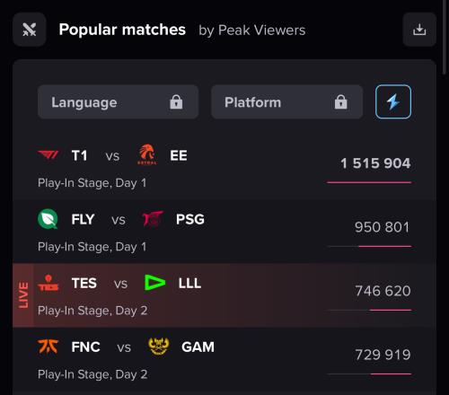Click the FLY green leaf logo
The height and width of the screenshot is (395, 449).
[48, 219]
